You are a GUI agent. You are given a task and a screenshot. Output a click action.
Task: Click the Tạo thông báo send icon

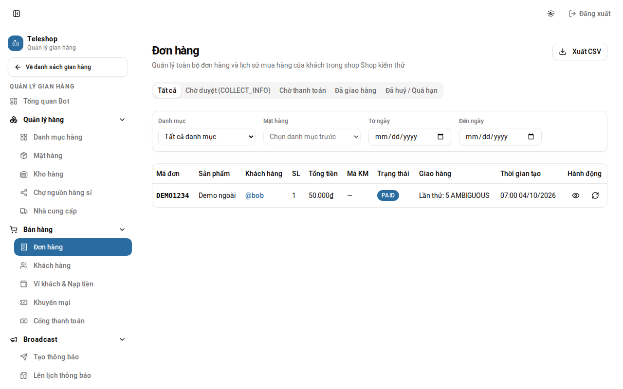tap(24, 357)
